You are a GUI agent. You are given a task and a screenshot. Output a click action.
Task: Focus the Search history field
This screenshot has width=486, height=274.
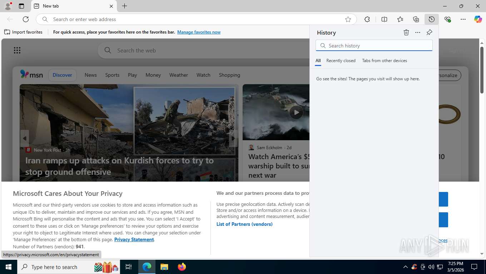pos(374,46)
